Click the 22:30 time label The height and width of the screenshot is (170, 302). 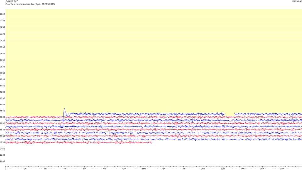(3, 155)
